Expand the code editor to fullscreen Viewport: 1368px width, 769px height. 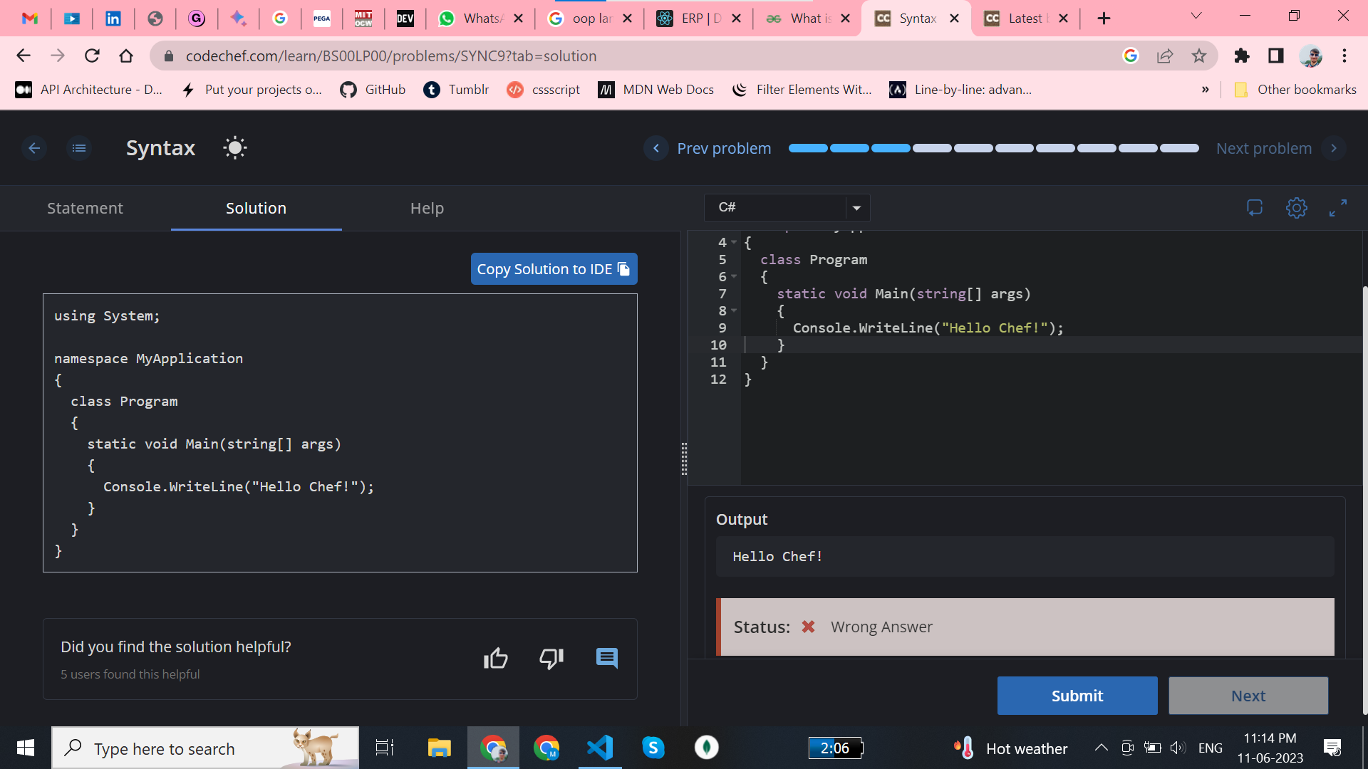pos(1337,208)
